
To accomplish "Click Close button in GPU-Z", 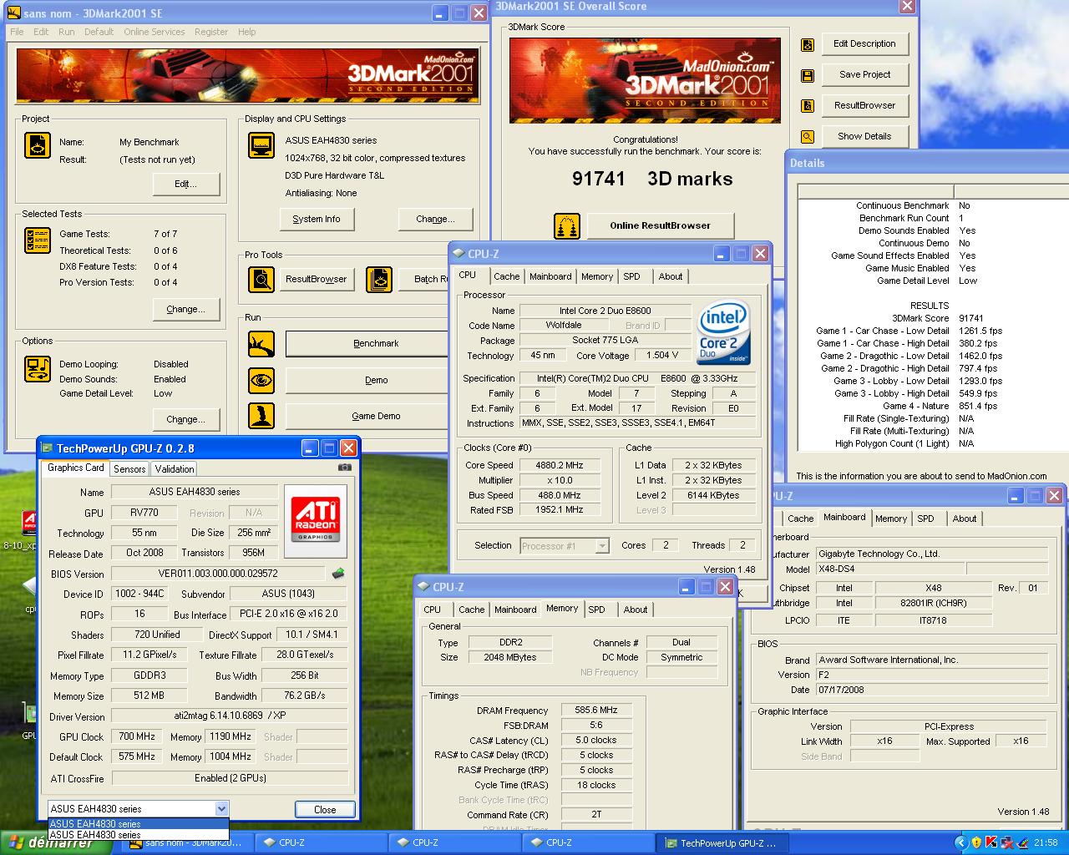I will coord(325,809).
